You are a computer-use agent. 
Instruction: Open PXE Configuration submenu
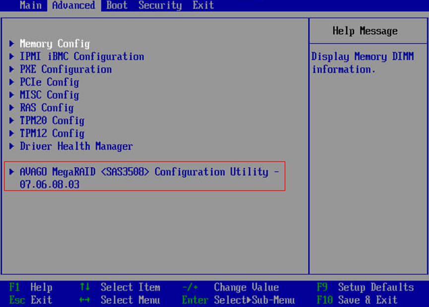coord(65,69)
